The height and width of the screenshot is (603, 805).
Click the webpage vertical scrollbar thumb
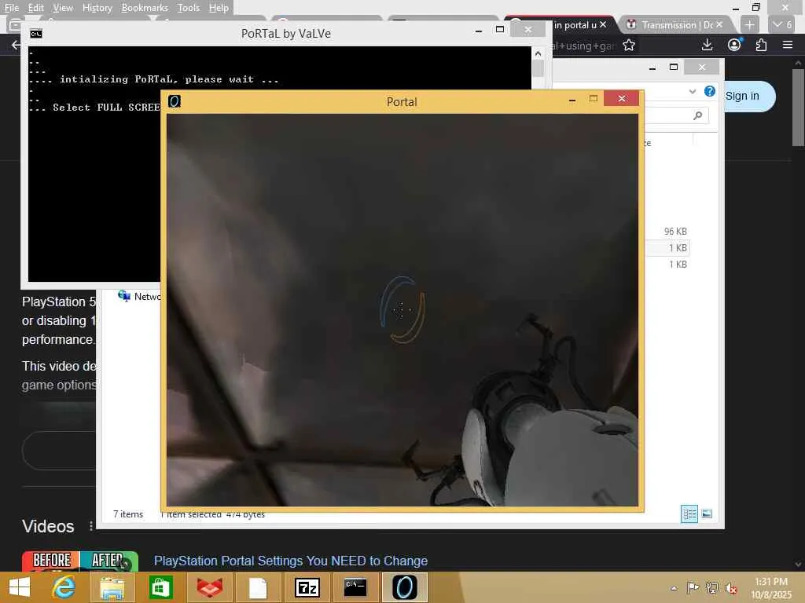click(797, 107)
